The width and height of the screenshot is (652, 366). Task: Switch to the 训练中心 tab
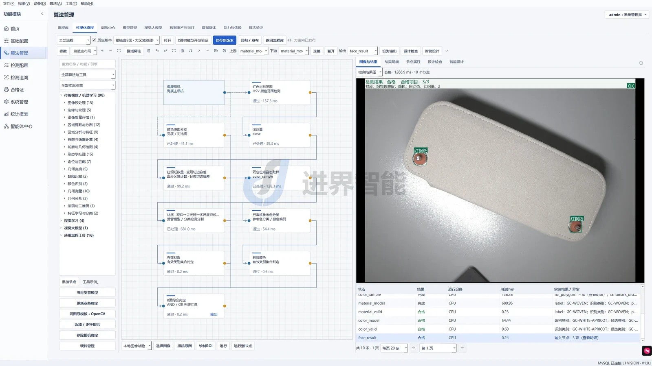coord(108,28)
